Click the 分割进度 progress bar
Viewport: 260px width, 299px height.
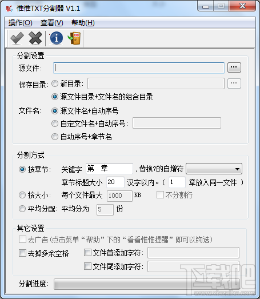[147, 284]
